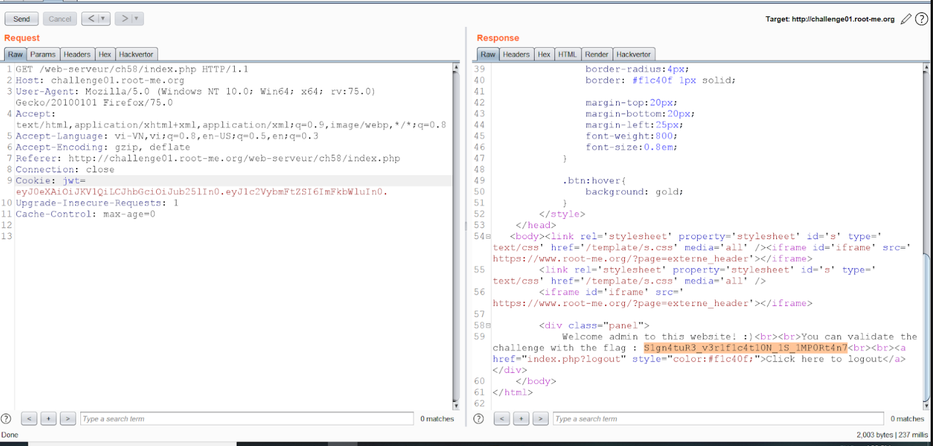Click the Response pane scrollbar up arrow
This screenshot has width=933, height=446.
coord(927,67)
